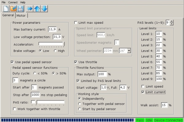Enable the Limit speed checkbox
Screen dimensions: 184x122
(x=143, y=86)
